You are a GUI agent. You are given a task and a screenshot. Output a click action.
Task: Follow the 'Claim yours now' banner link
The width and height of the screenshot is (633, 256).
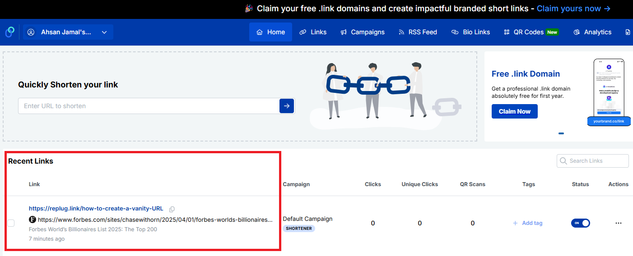coord(573,9)
